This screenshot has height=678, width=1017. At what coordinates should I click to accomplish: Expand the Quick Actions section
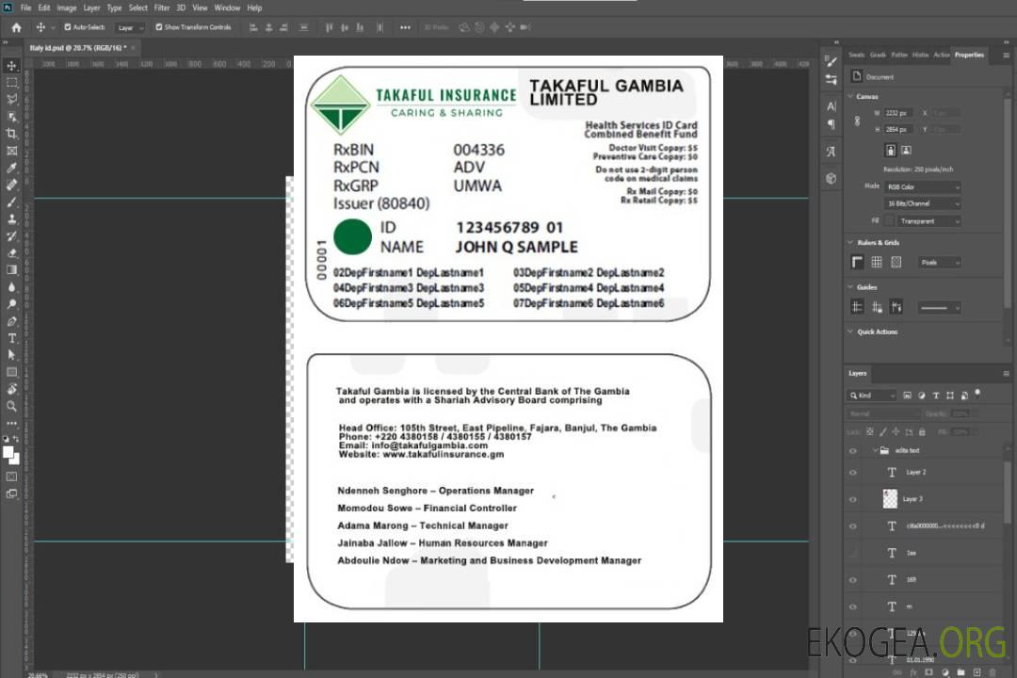(851, 331)
